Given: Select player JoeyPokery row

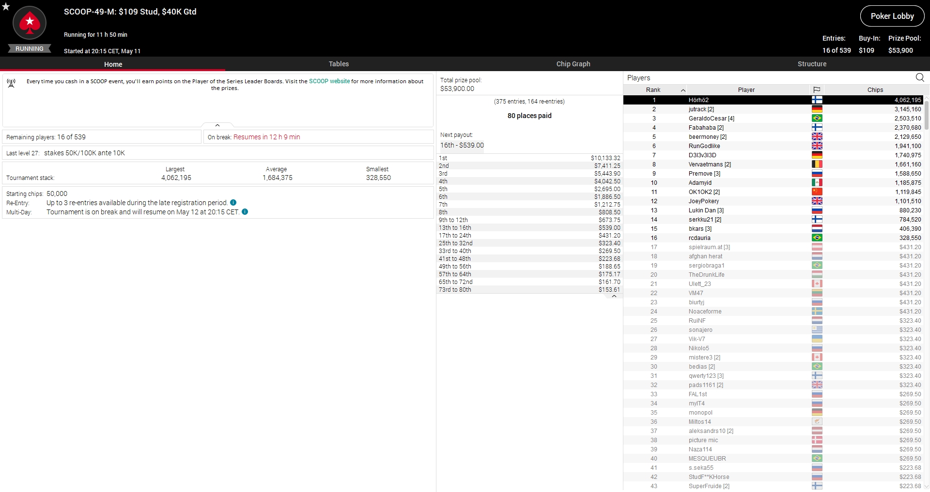Looking at the screenshot, I should (774, 201).
